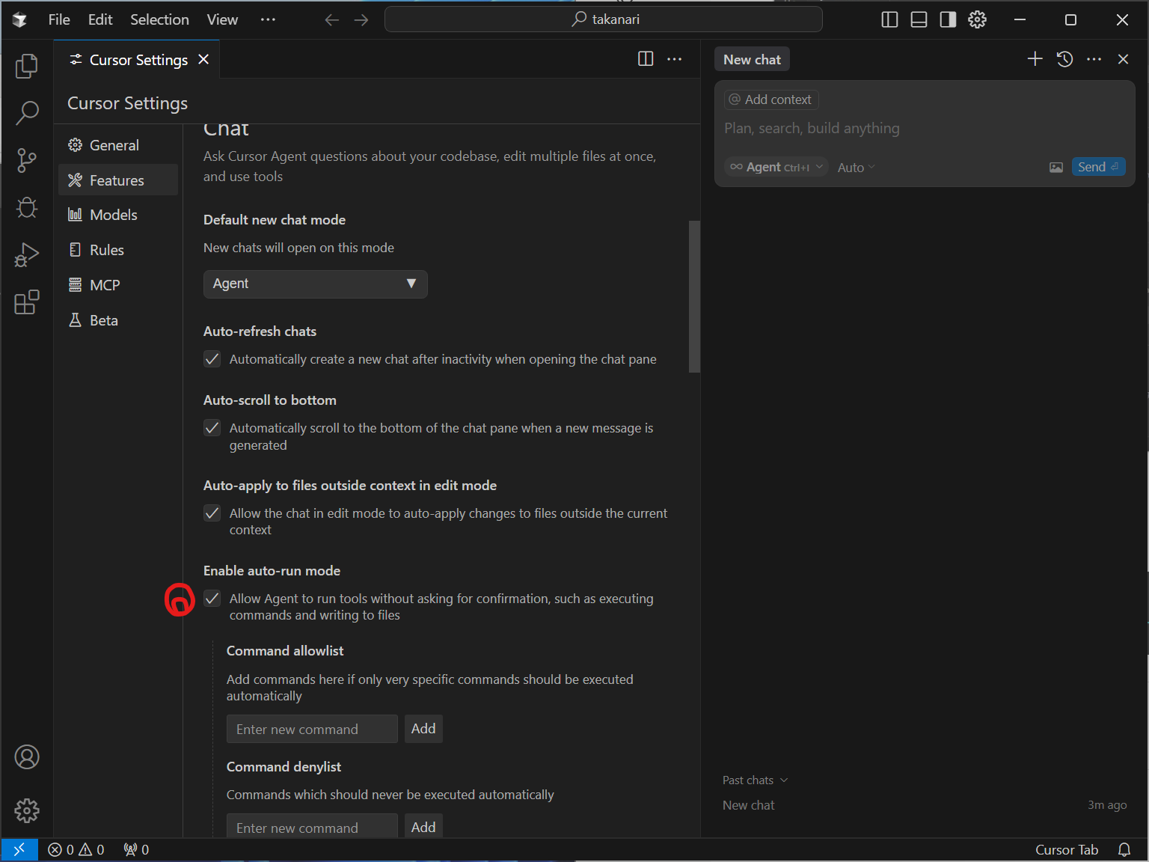Screen dimensions: 1149x862
Task: Collapse the Past chats section
Action: coord(756,780)
